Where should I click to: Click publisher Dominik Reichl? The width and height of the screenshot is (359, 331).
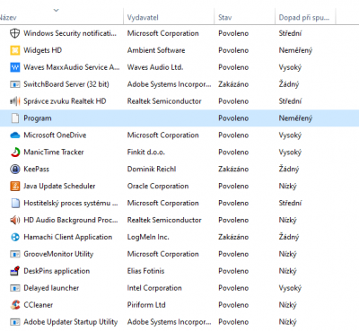(x=152, y=170)
